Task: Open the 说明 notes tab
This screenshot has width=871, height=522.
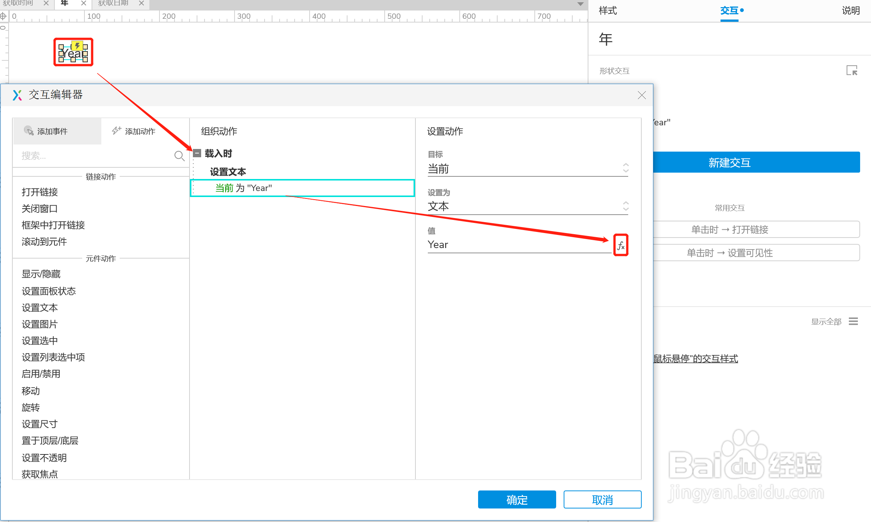Action: point(850,11)
